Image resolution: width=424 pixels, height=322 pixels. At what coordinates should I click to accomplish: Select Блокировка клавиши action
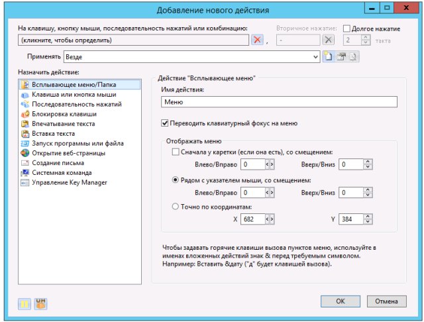click(59, 114)
